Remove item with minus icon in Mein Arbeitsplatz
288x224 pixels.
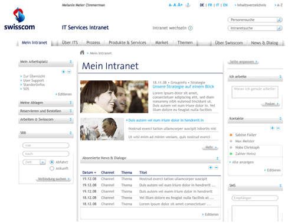[x=69, y=72]
